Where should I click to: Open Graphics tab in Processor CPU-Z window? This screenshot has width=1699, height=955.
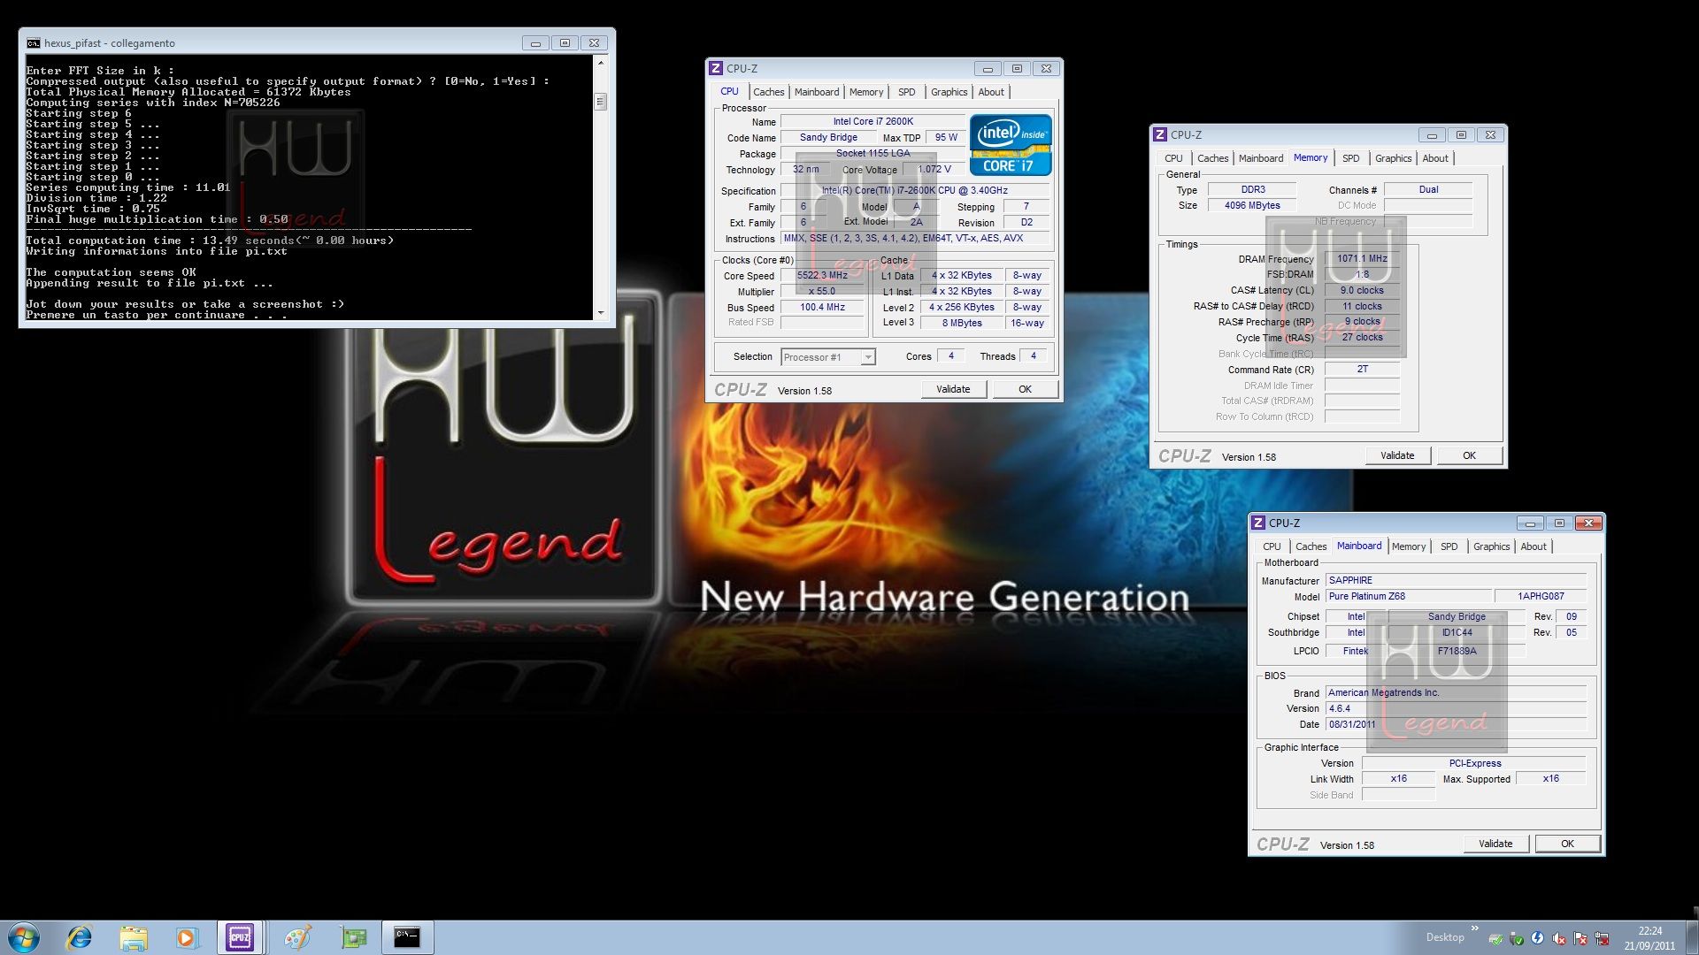949,92
